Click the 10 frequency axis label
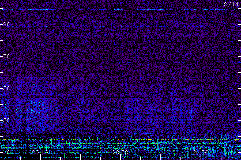Viewport: 241px width, 160px height. point(7,152)
